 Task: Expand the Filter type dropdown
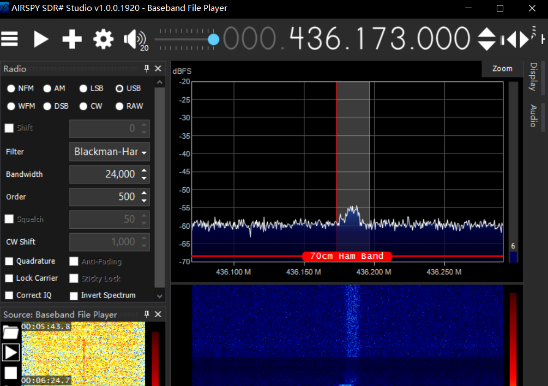144,152
